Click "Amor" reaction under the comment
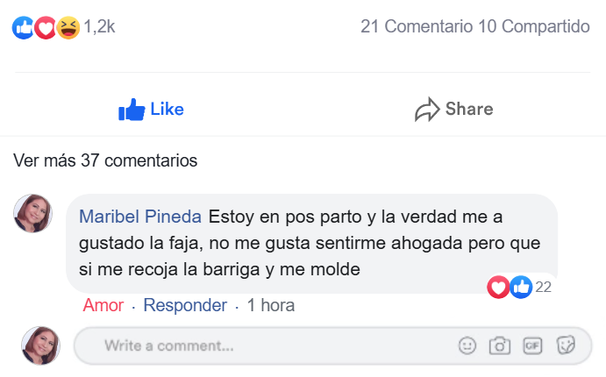The height and width of the screenshot is (377, 606). tap(103, 306)
